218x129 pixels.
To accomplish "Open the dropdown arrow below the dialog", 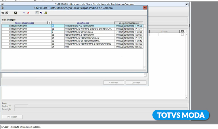I will [145, 75].
